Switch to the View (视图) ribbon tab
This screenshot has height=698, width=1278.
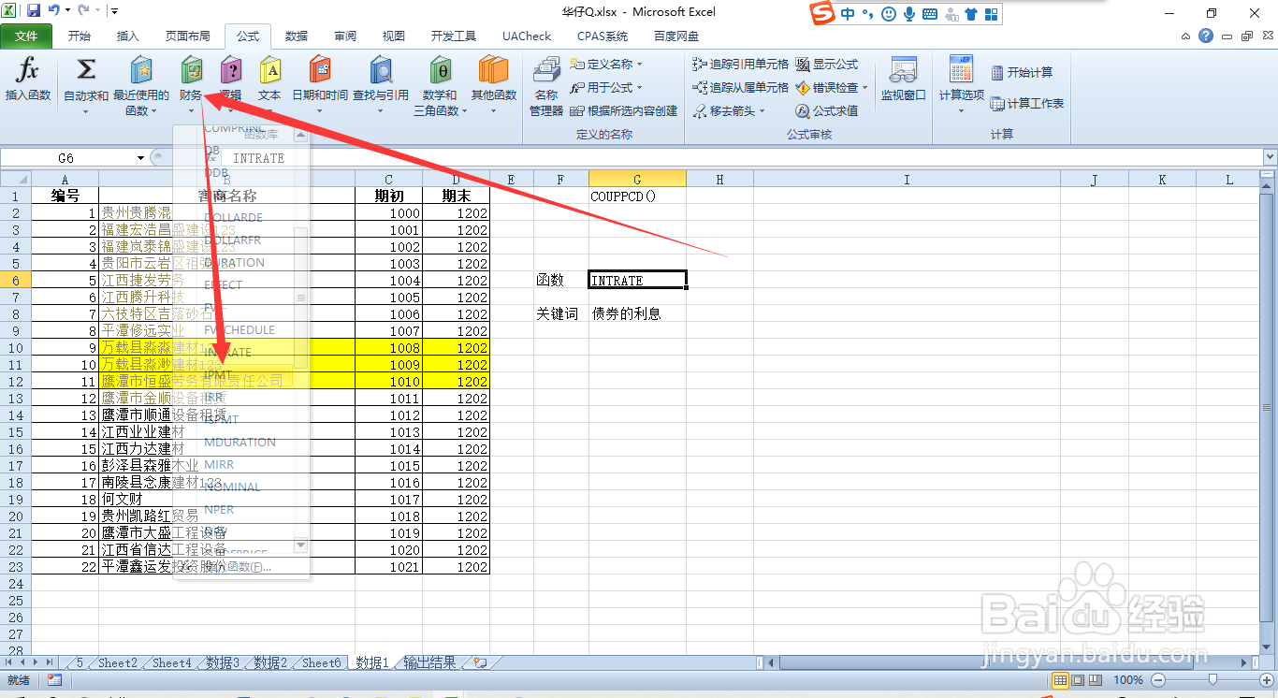click(394, 36)
